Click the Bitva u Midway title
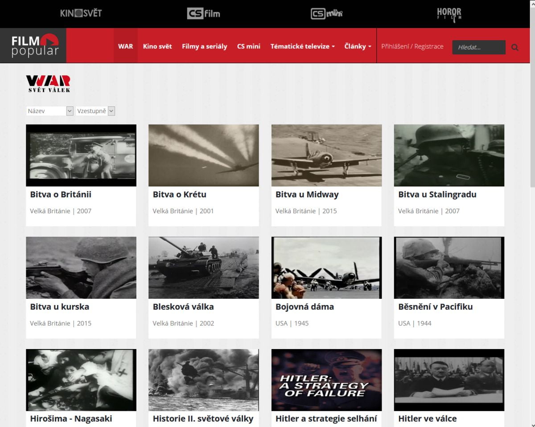 (x=307, y=195)
